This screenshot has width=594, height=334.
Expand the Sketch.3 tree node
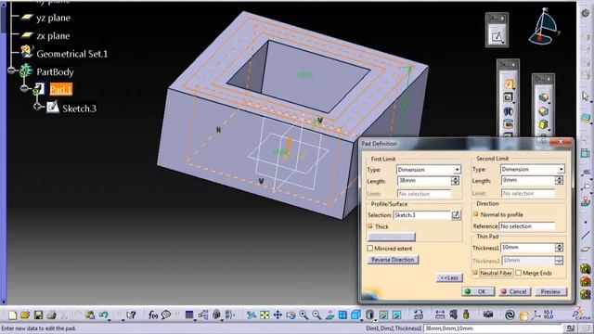pyautogui.click(x=37, y=107)
